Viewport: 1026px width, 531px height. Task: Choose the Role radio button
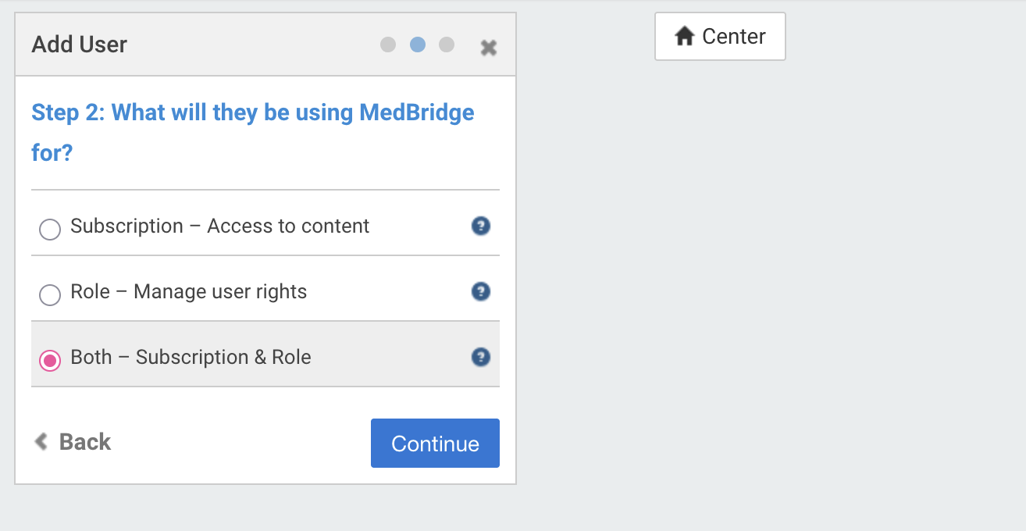click(50, 295)
